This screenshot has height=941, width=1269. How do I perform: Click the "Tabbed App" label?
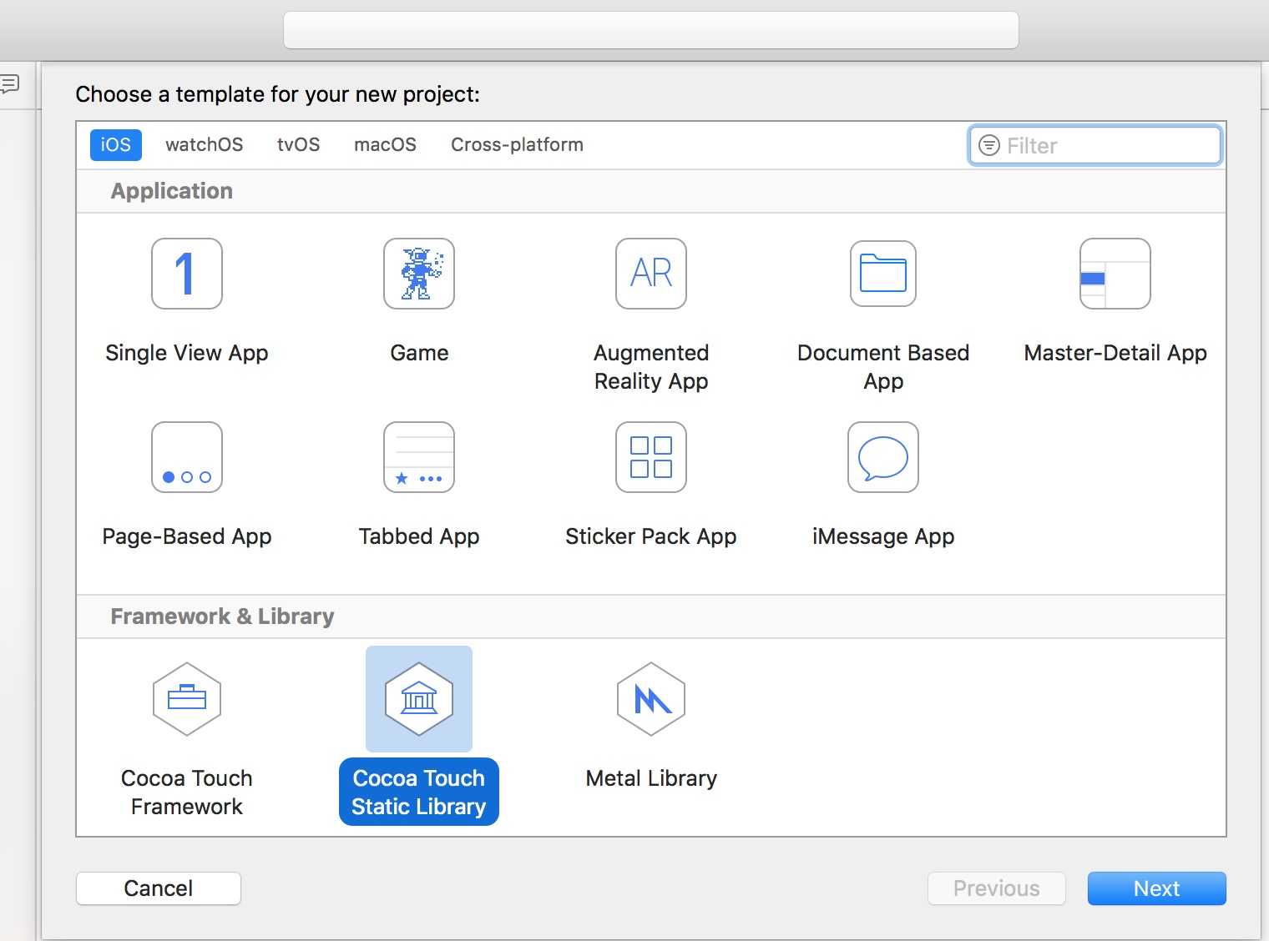click(x=419, y=536)
